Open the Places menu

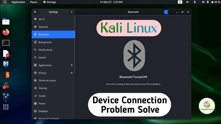coord(34,2)
